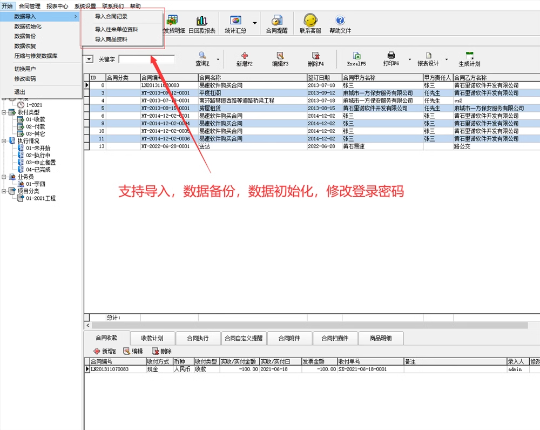Viewport: 540px width, 430px height.
Task: Select the contract row named 房屋租赁
Action: click(312, 108)
